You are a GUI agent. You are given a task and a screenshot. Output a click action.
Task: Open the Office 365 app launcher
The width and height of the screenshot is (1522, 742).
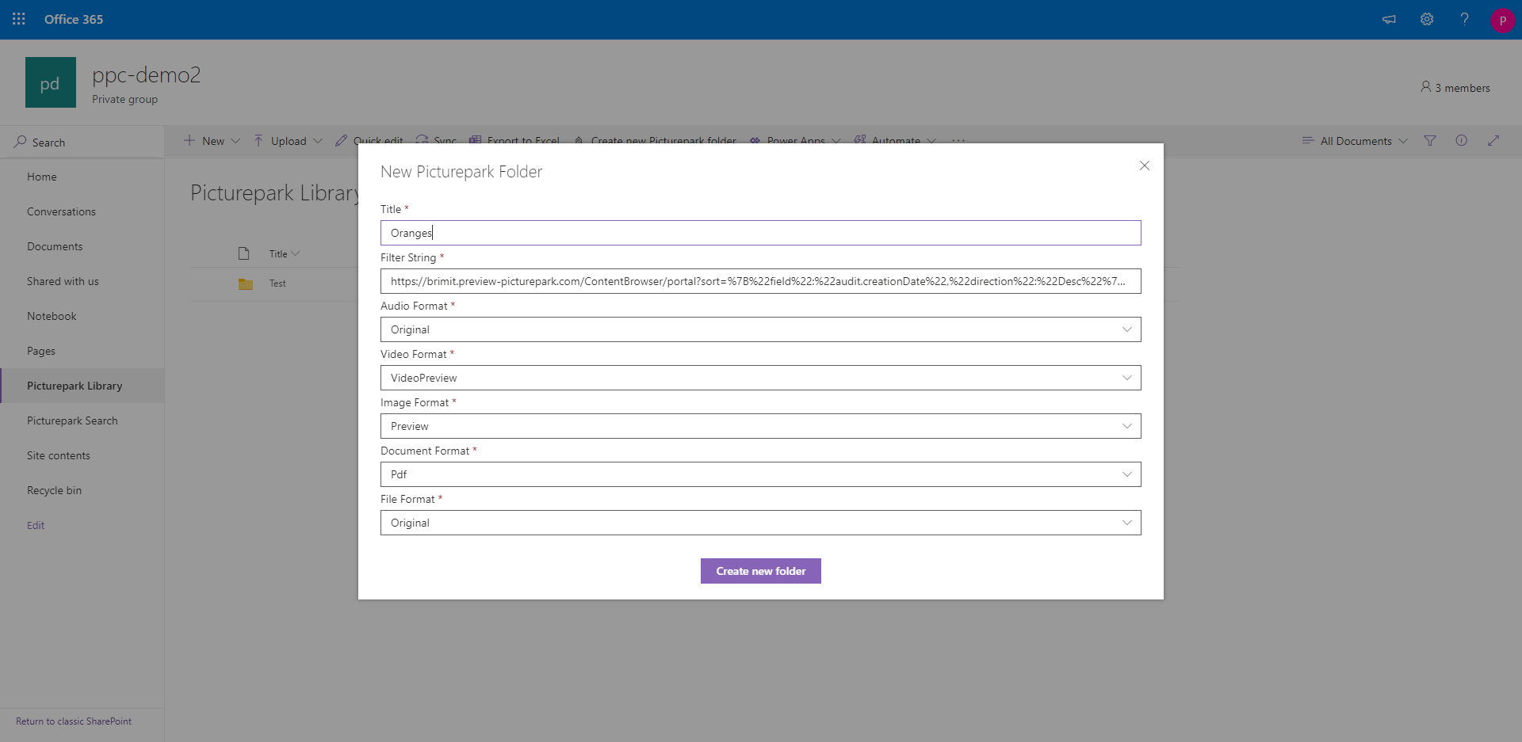(19, 19)
